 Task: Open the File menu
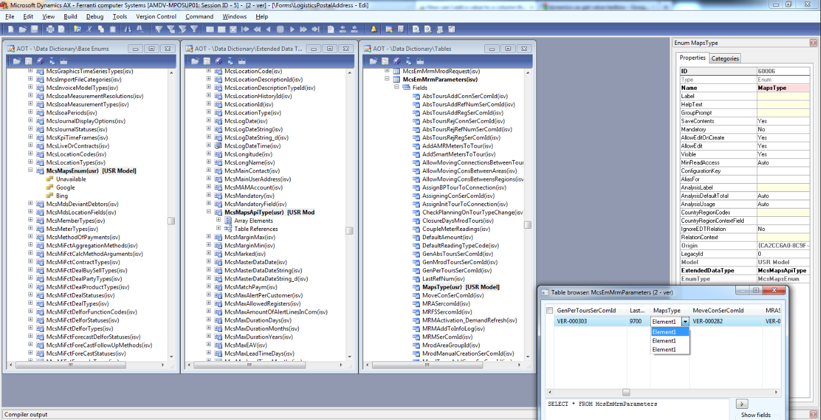[x=9, y=17]
